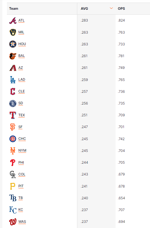Click the Atlanta Braves logo icon
Viewport: 150px width, 228px height.
[13, 20]
